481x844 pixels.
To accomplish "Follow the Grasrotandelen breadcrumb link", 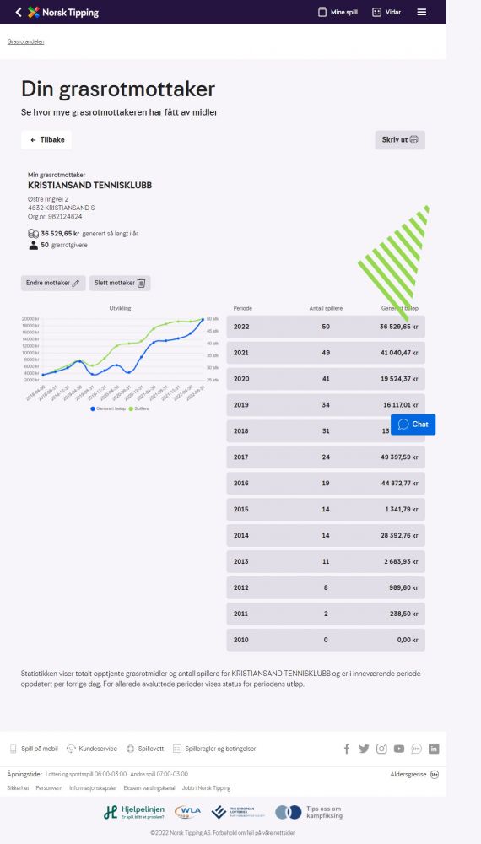I will (26, 41).
